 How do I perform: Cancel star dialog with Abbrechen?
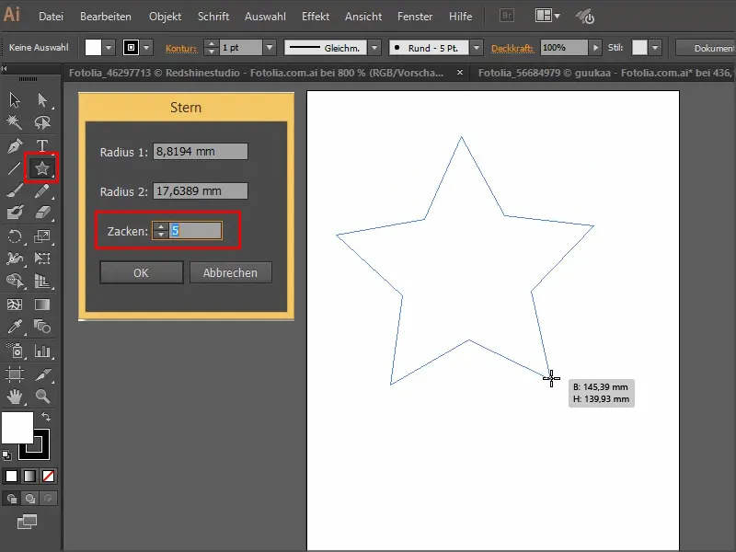(x=231, y=272)
